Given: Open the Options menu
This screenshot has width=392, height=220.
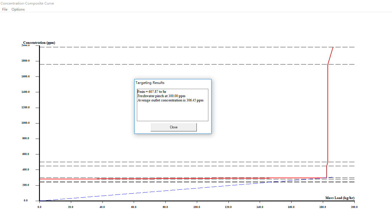Looking at the screenshot, I should [x=18, y=9].
